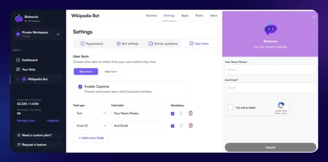Click the Wikipedia Bot robot icon in sidebar
This screenshot has height=162, width=328.
pyautogui.click(x=24, y=79)
